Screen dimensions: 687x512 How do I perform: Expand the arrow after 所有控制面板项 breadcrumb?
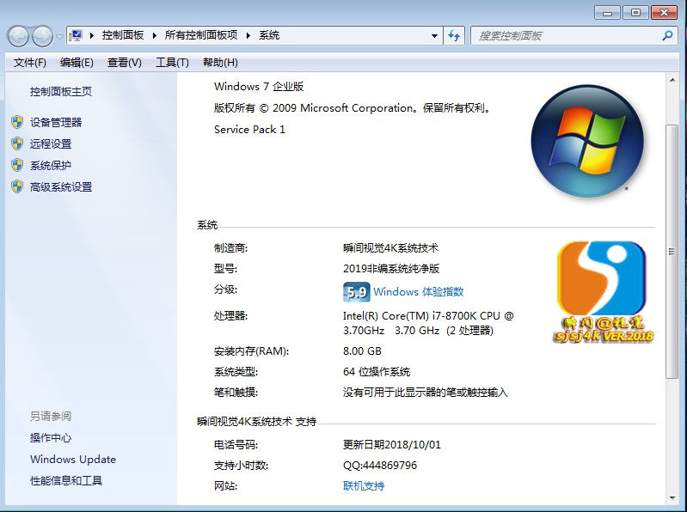pos(248,35)
